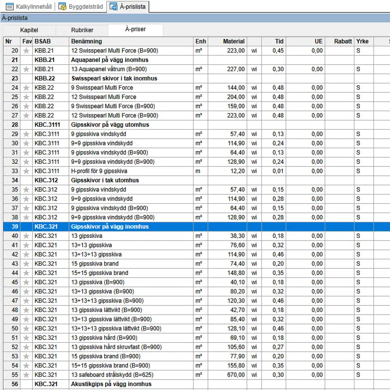Click star icon in row 48
The height and width of the screenshot is (390, 390).
26,310
